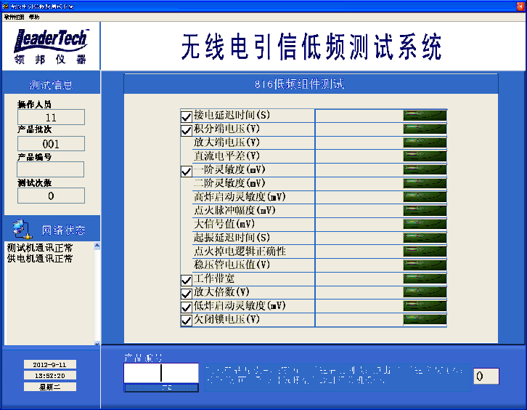Click the green indicator beside 一阶灵敏度(mV)

[x=425, y=169]
